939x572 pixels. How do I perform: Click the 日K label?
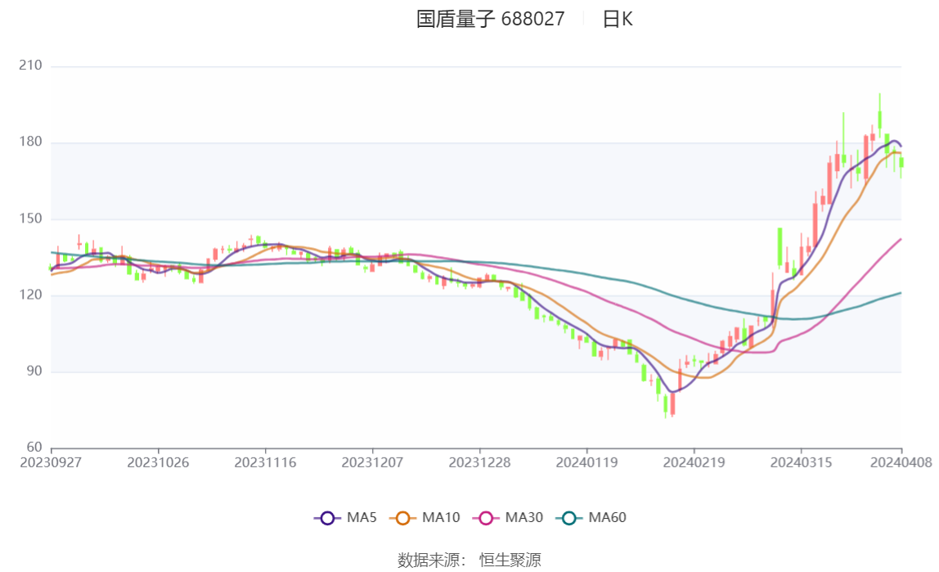618,19
